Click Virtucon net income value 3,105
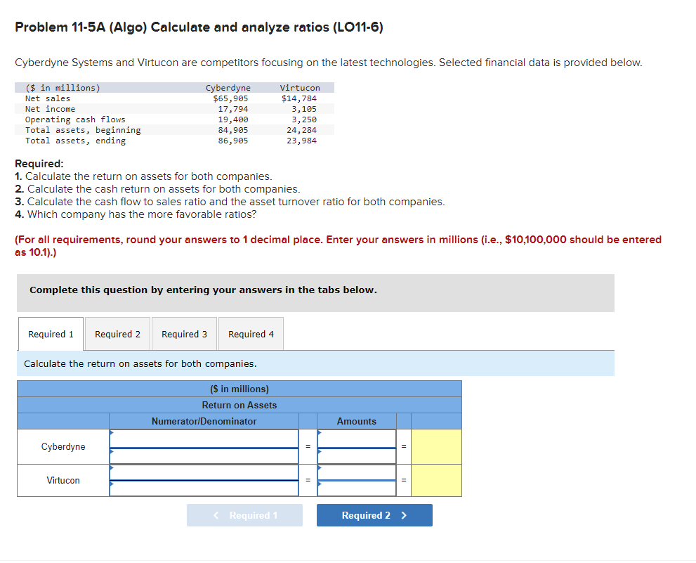The width and height of the screenshot is (696, 563). [x=304, y=109]
